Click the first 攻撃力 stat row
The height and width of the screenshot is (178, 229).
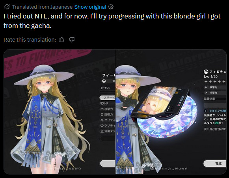pyautogui.click(x=215, y=88)
